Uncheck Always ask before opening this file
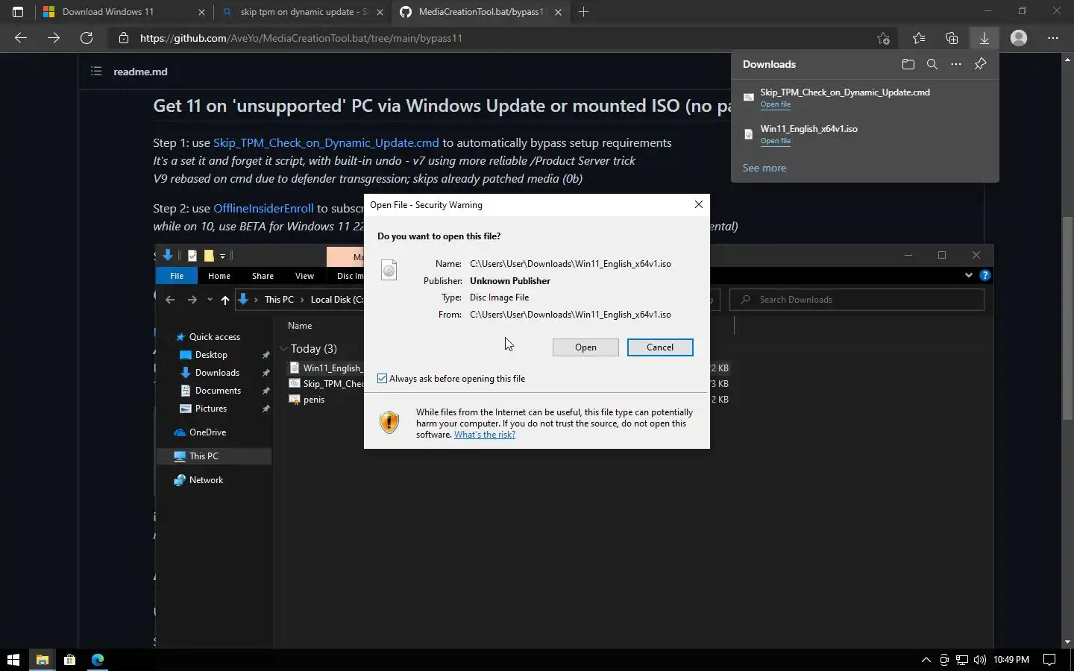 (383, 379)
